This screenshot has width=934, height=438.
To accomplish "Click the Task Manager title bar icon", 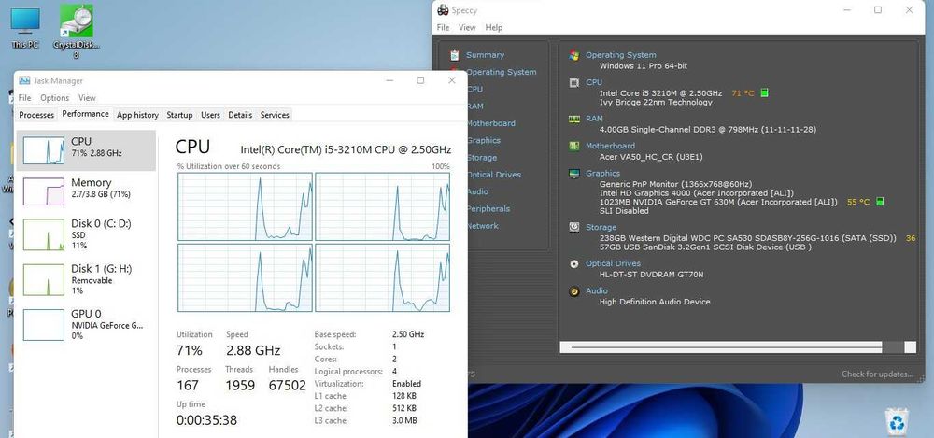I will point(24,81).
